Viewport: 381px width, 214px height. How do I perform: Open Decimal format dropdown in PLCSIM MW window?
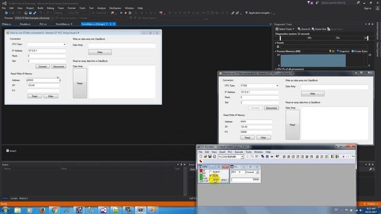257,172
